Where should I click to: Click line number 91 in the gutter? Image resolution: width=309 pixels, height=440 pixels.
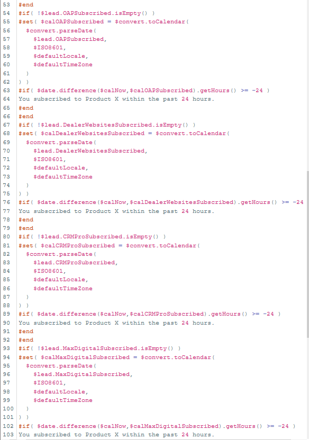(6, 331)
